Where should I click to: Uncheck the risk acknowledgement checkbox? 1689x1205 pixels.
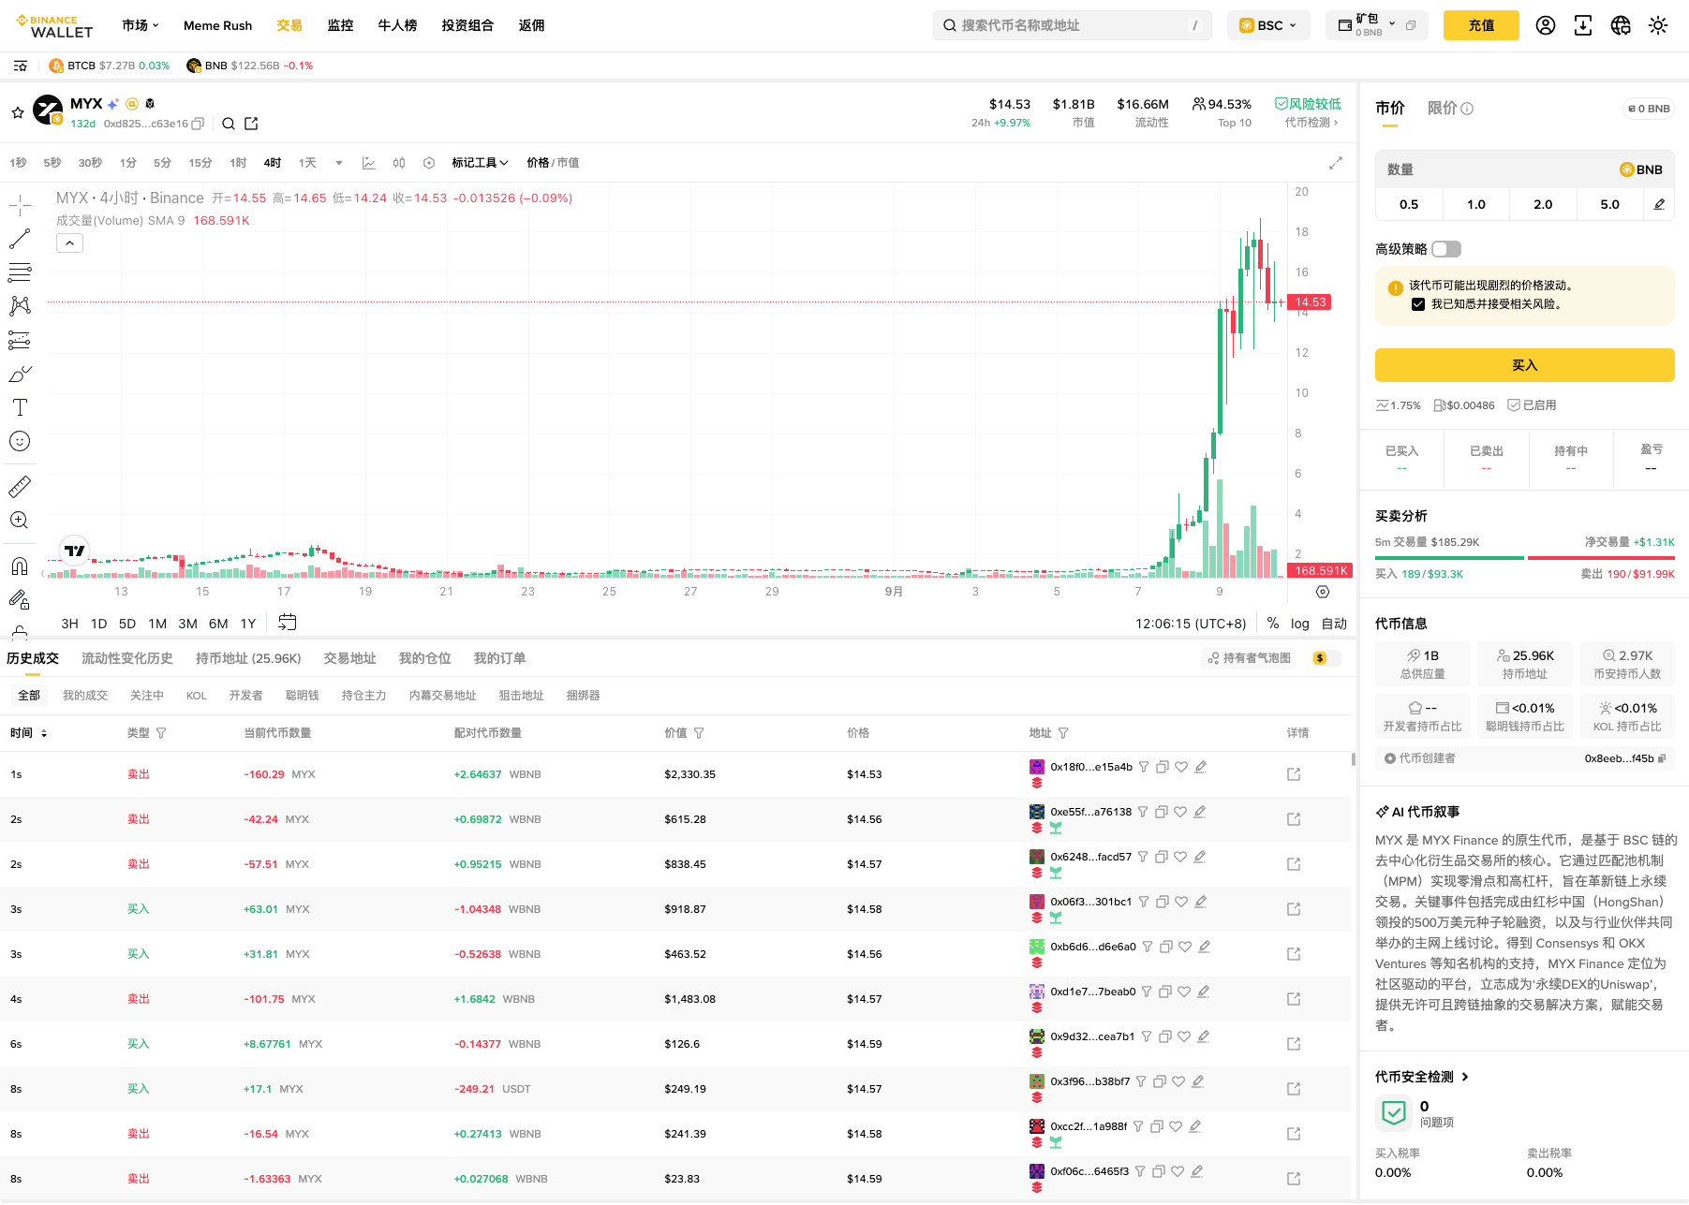click(x=1418, y=304)
